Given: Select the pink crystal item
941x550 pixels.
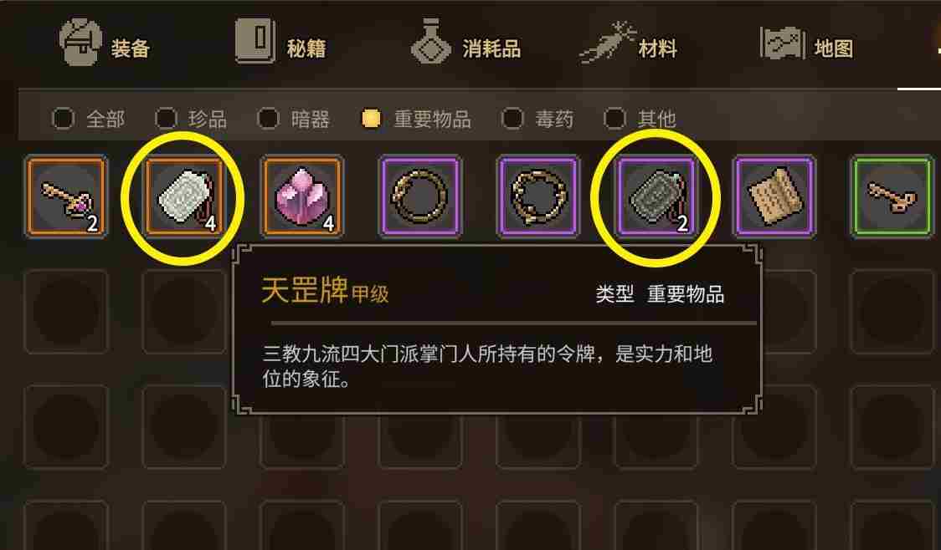Looking at the screenshot, I should point(302,196).
